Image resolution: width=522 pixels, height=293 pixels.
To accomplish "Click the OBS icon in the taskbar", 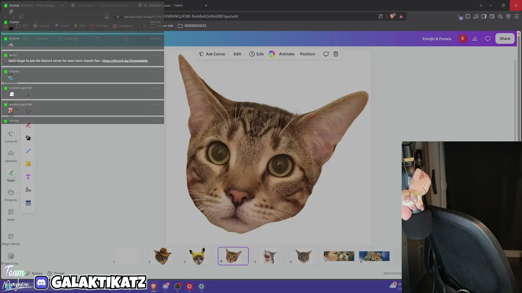I will (177, 286).
